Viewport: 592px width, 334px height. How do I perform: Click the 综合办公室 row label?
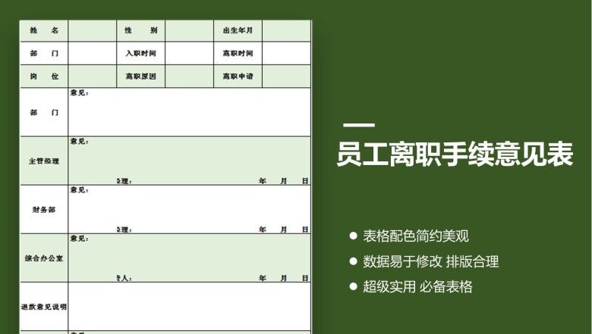coord(44,258)
